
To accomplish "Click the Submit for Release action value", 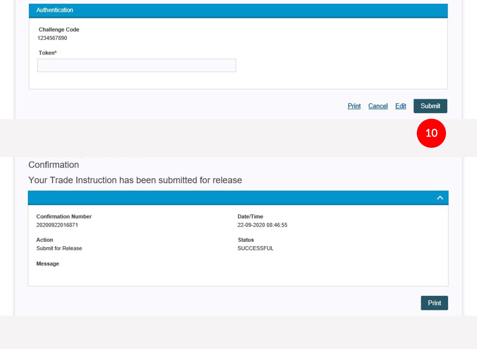I will (59, 248).
